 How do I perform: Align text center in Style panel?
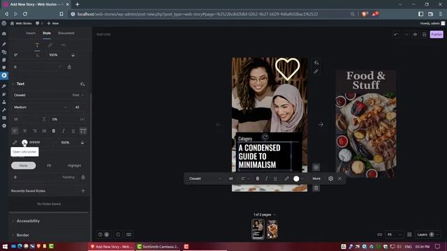point(25,131)
